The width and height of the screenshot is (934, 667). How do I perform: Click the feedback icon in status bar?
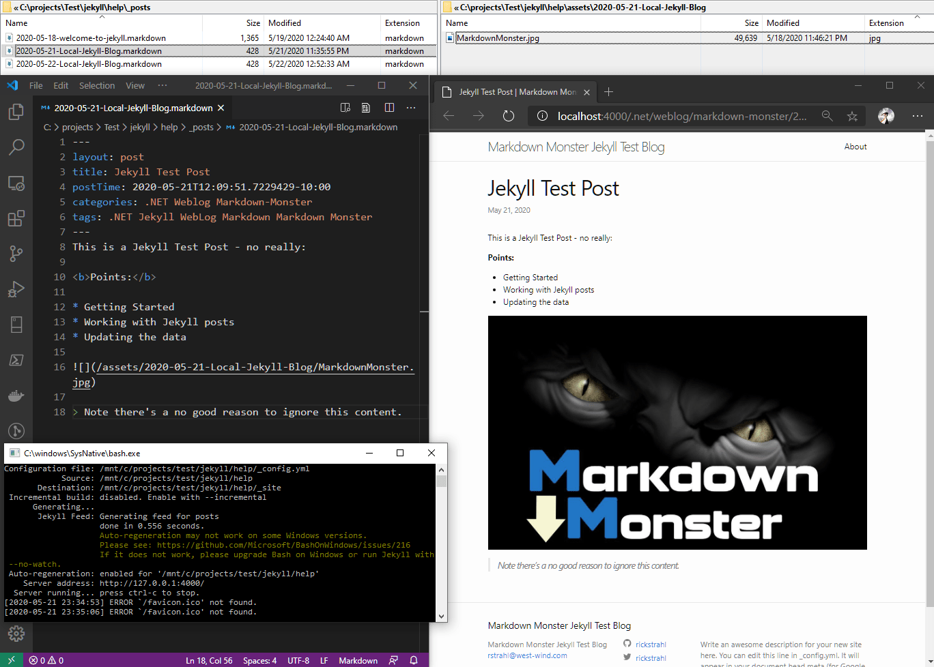(x=393, y=660)
